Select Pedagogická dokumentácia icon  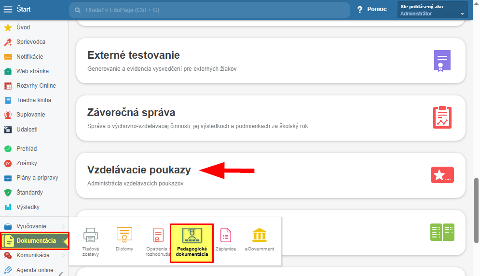pyautogui.click(x=192, y=235)
